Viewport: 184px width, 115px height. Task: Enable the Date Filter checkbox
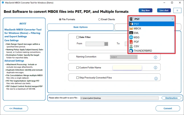click(77, 37)
